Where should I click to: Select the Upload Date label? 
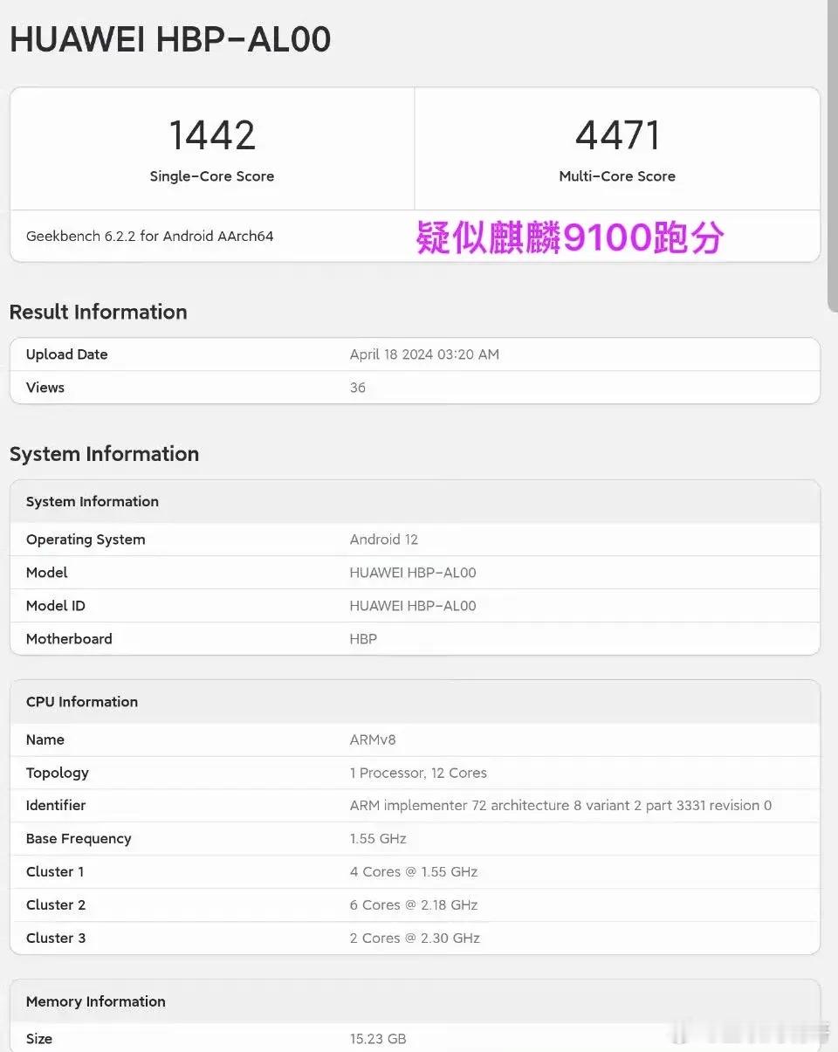[x=67, y=354]
